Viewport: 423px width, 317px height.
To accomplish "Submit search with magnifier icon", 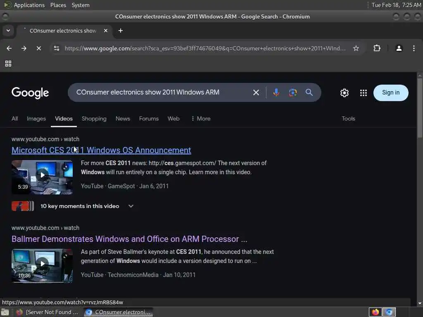I will coord(309,92).
